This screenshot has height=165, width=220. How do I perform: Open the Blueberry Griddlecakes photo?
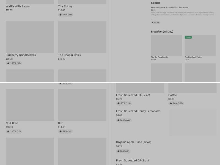30,37
